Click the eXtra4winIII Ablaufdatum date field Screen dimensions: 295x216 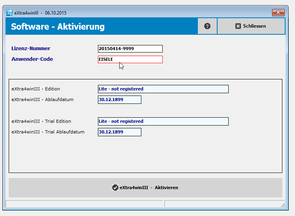pos(119,100)
